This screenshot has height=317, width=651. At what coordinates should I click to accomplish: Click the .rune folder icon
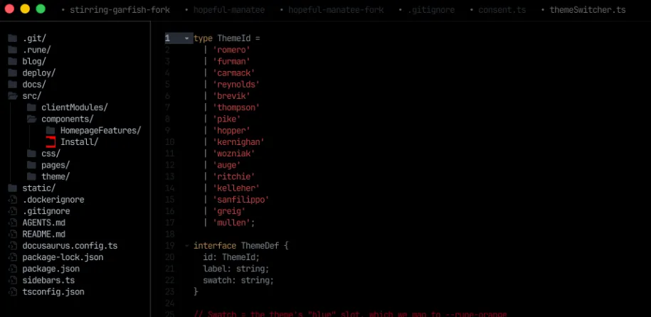13,50
